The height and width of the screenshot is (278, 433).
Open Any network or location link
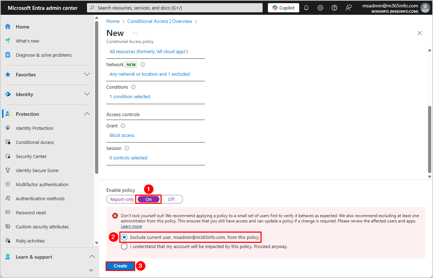click(x=150, y=74)
